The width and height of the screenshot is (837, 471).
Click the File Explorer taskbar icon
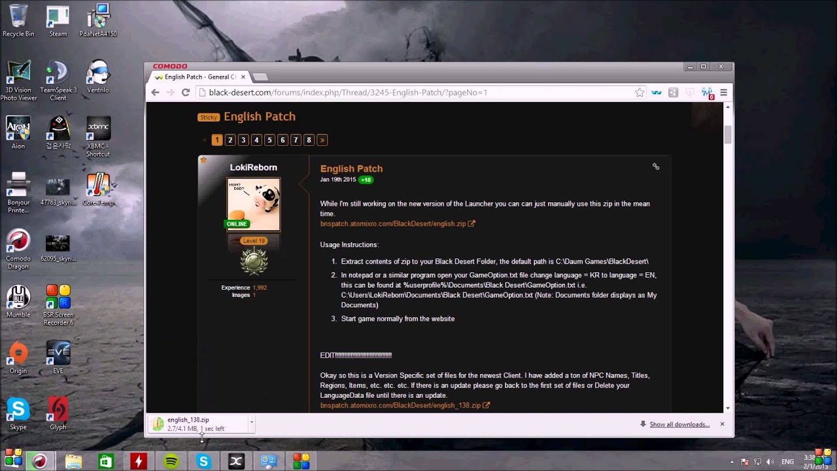pyautogui.click(x=73, y=461)
